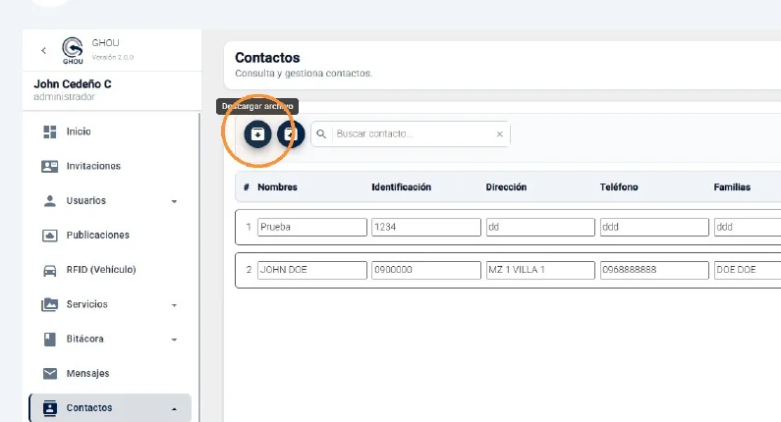Edit the 1234 identification field
The height and width of the screenshot is (422, 781).
click(426, 227)
